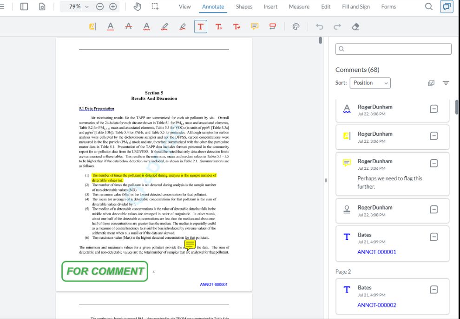The width and height of the screenshot is (460, 319).
Task: Click the minus button on RogerDunham's highlight comment
Action: pos(434,136)
